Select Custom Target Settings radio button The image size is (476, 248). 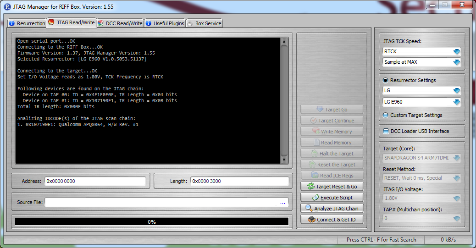click(386, 115)
